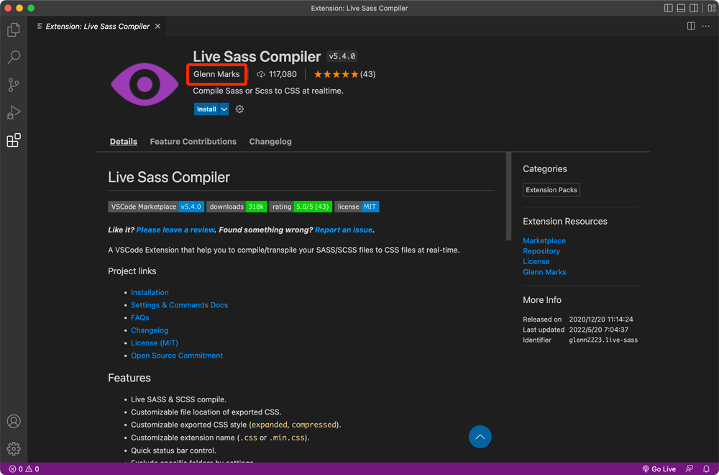Click the Please leave a review link

175,230
